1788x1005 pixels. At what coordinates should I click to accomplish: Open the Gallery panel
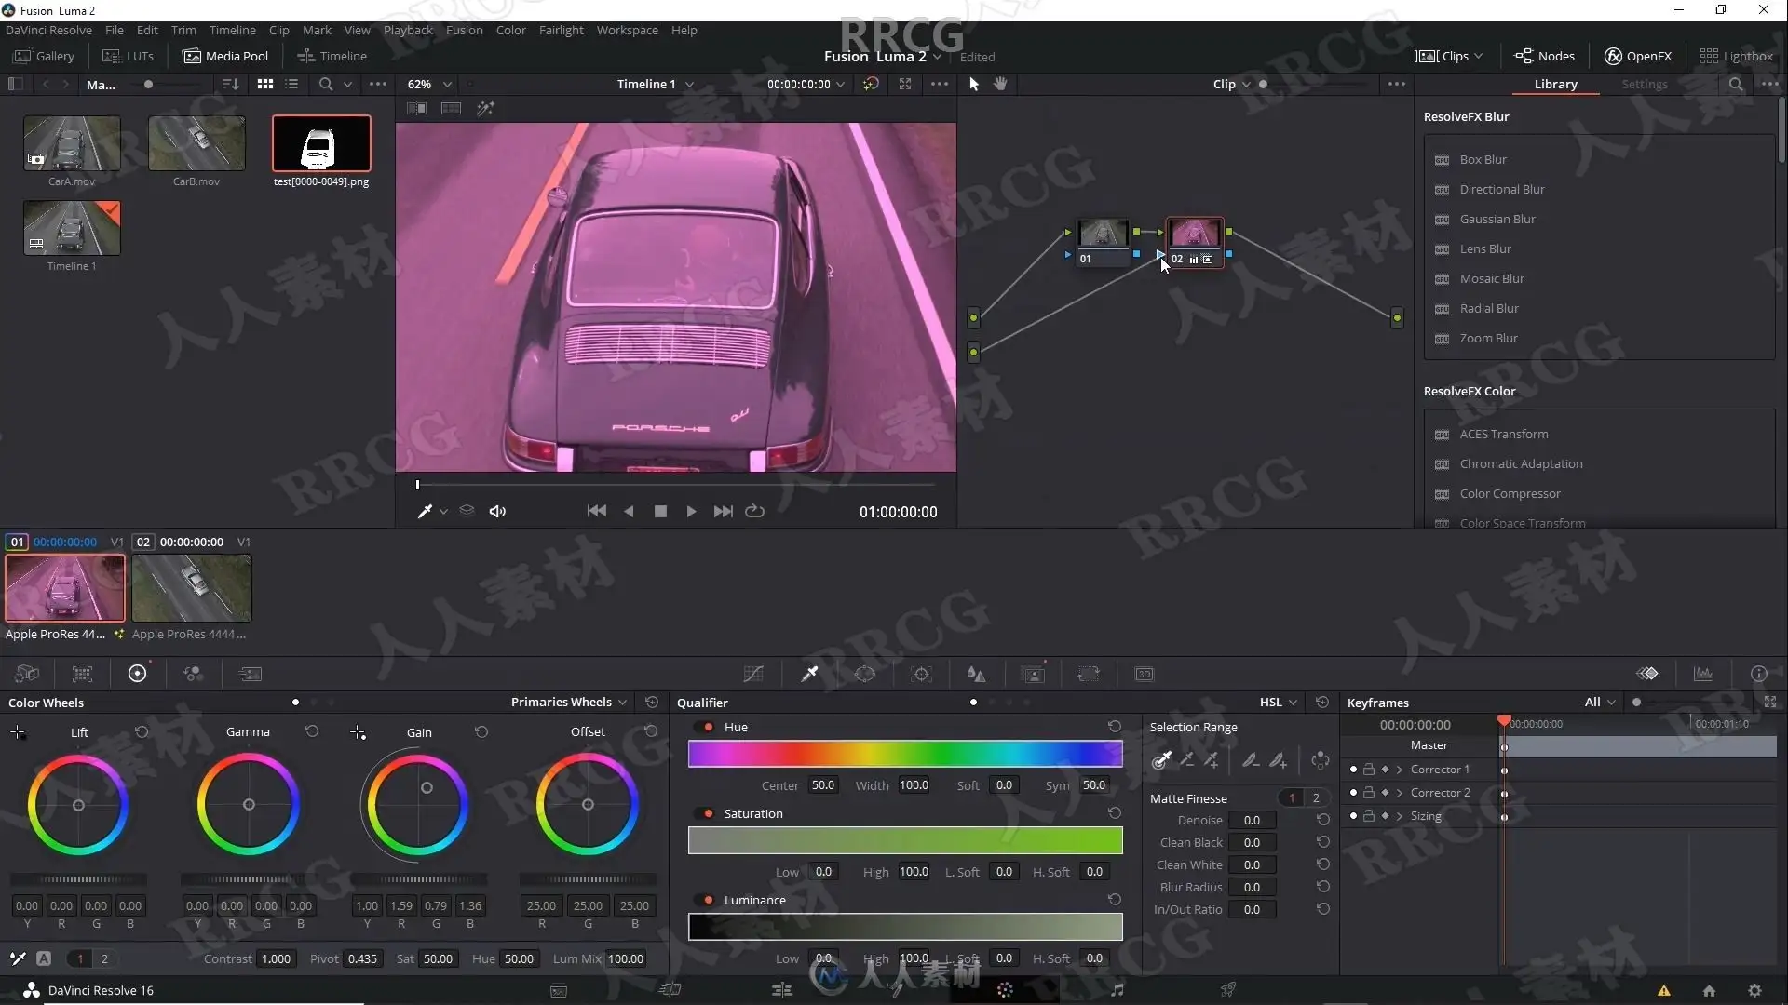coord(44,56)
